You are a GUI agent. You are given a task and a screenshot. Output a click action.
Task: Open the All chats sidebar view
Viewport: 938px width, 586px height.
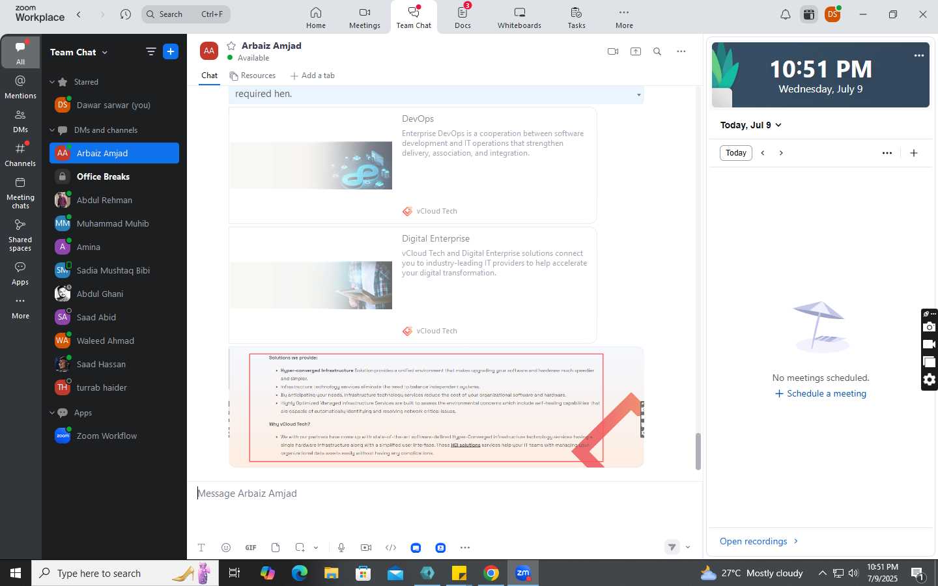[x=20, y=52]
